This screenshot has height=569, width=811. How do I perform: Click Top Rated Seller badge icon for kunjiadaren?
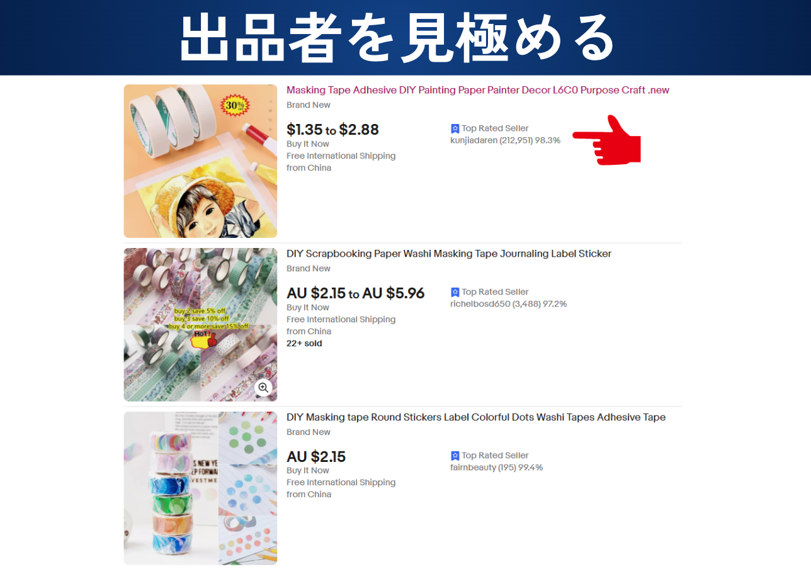455,128
